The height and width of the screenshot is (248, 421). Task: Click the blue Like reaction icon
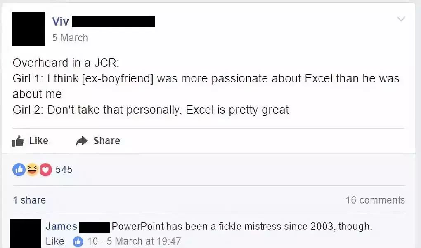tap(19, 169)
